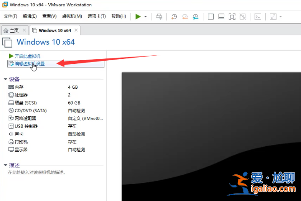Toggle the library sidebar view icon
Viewport: 301px width, 201px height.
[211, 17]
